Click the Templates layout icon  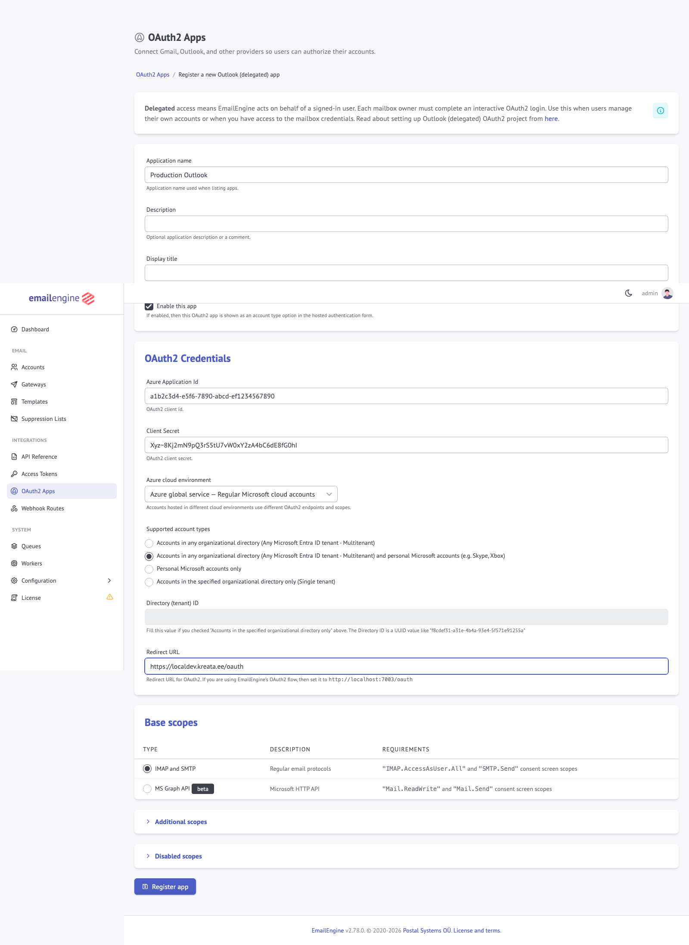(14, 401)
